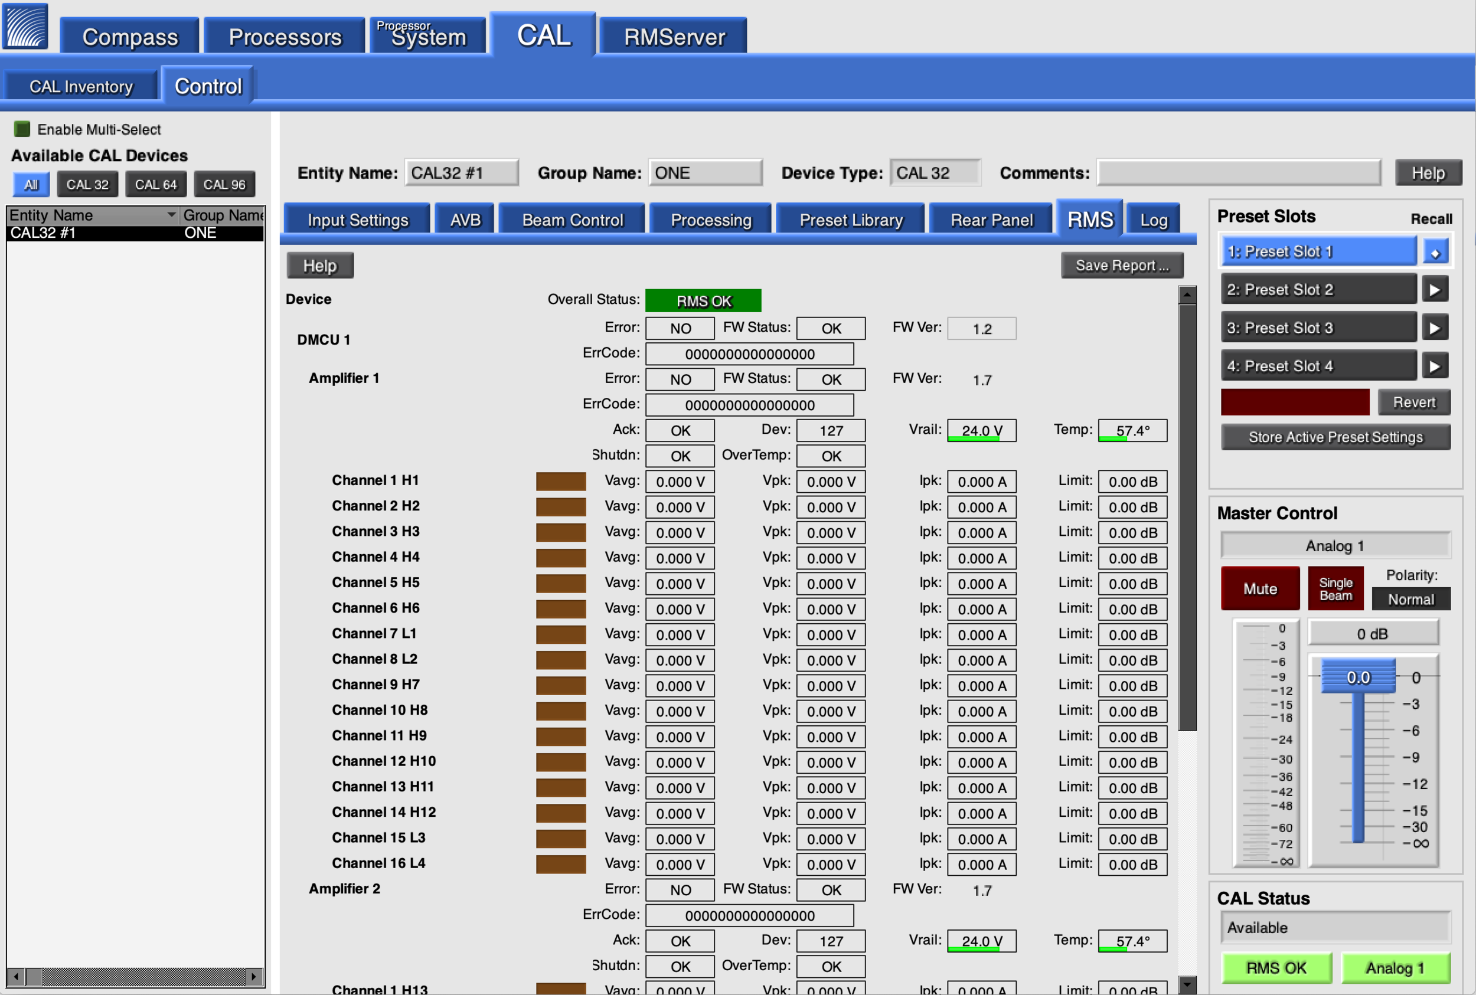Viewport: 1476px width, 995px height.
Task: Click Group Name input field
Action: (705, 172)
